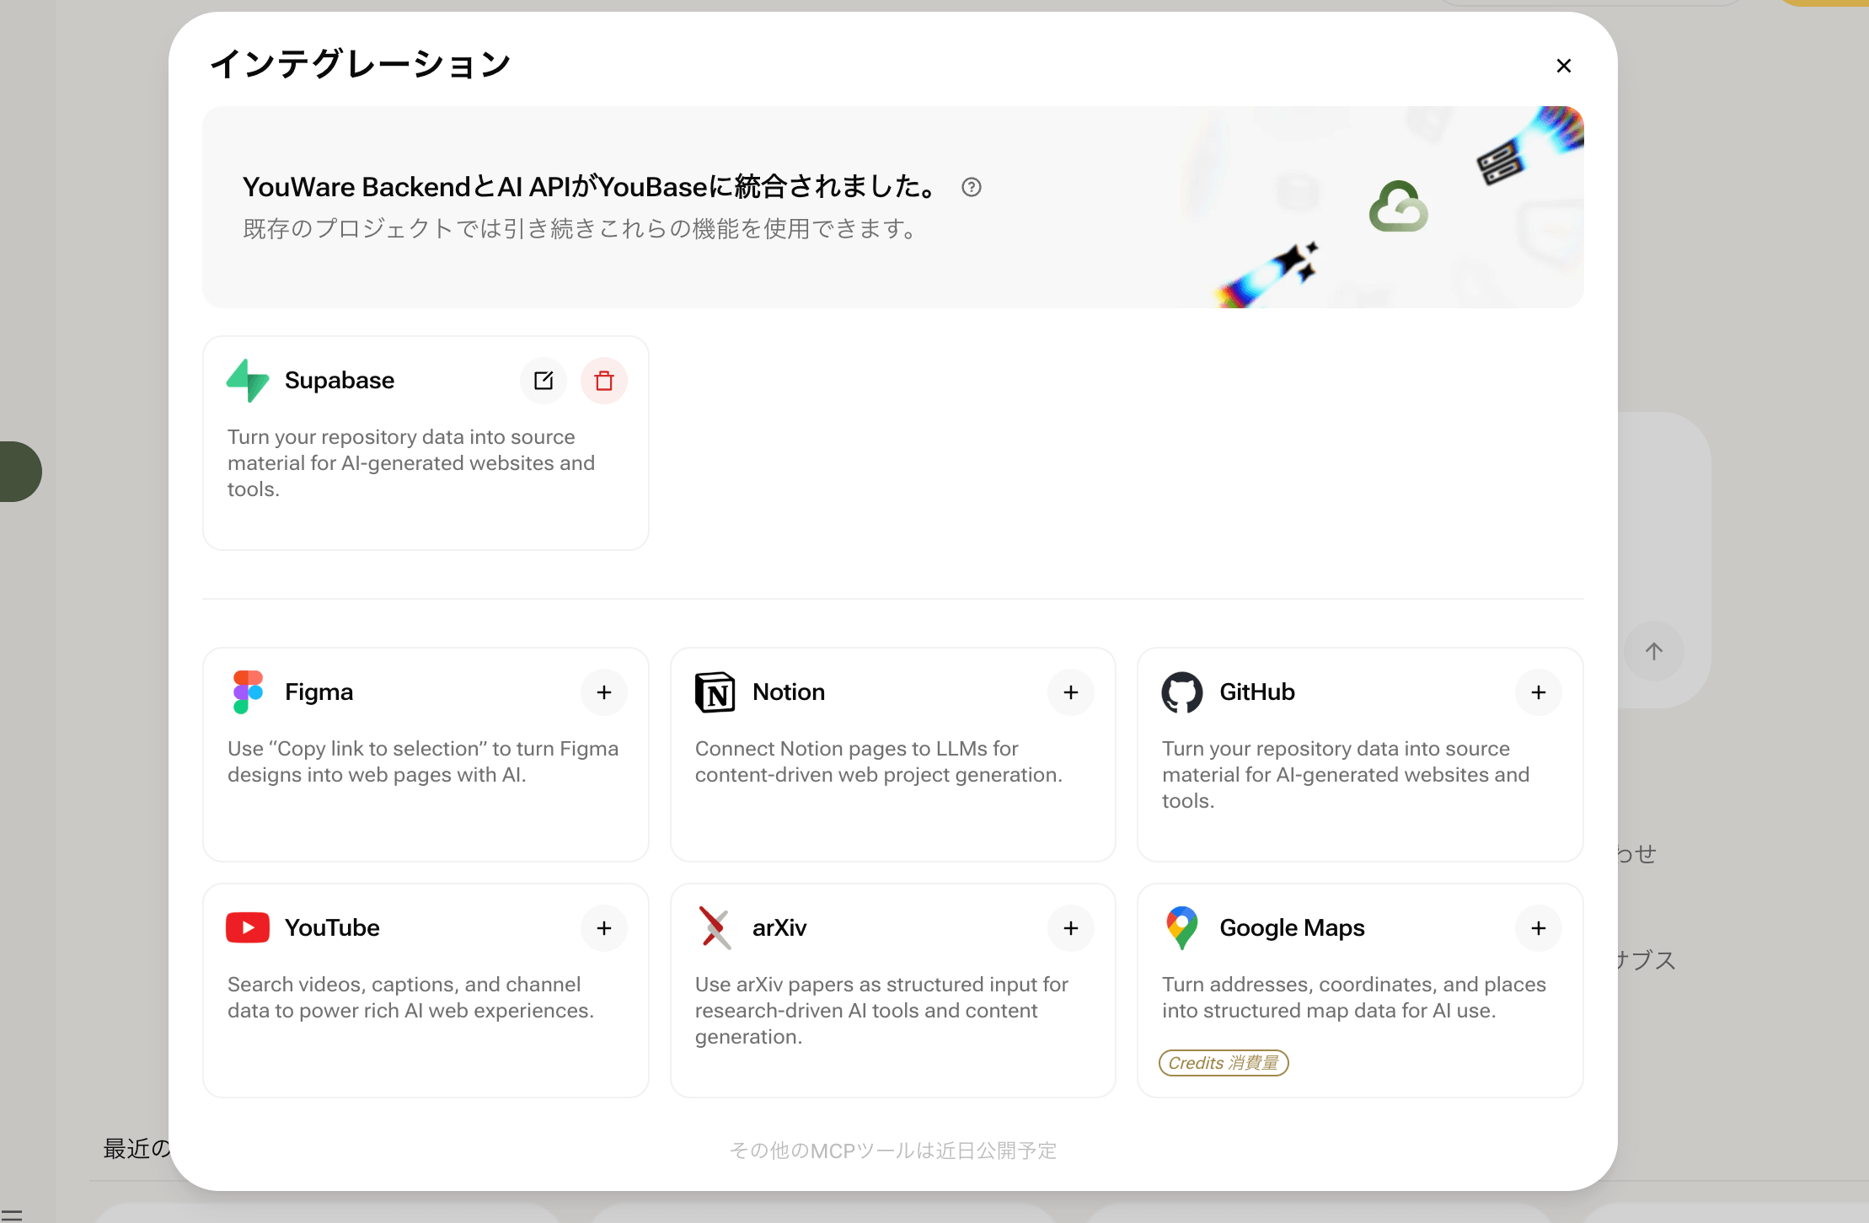1869x1223 pixels.
Task: Add the Notion integration with plus button
Action: click(1070, 692)
